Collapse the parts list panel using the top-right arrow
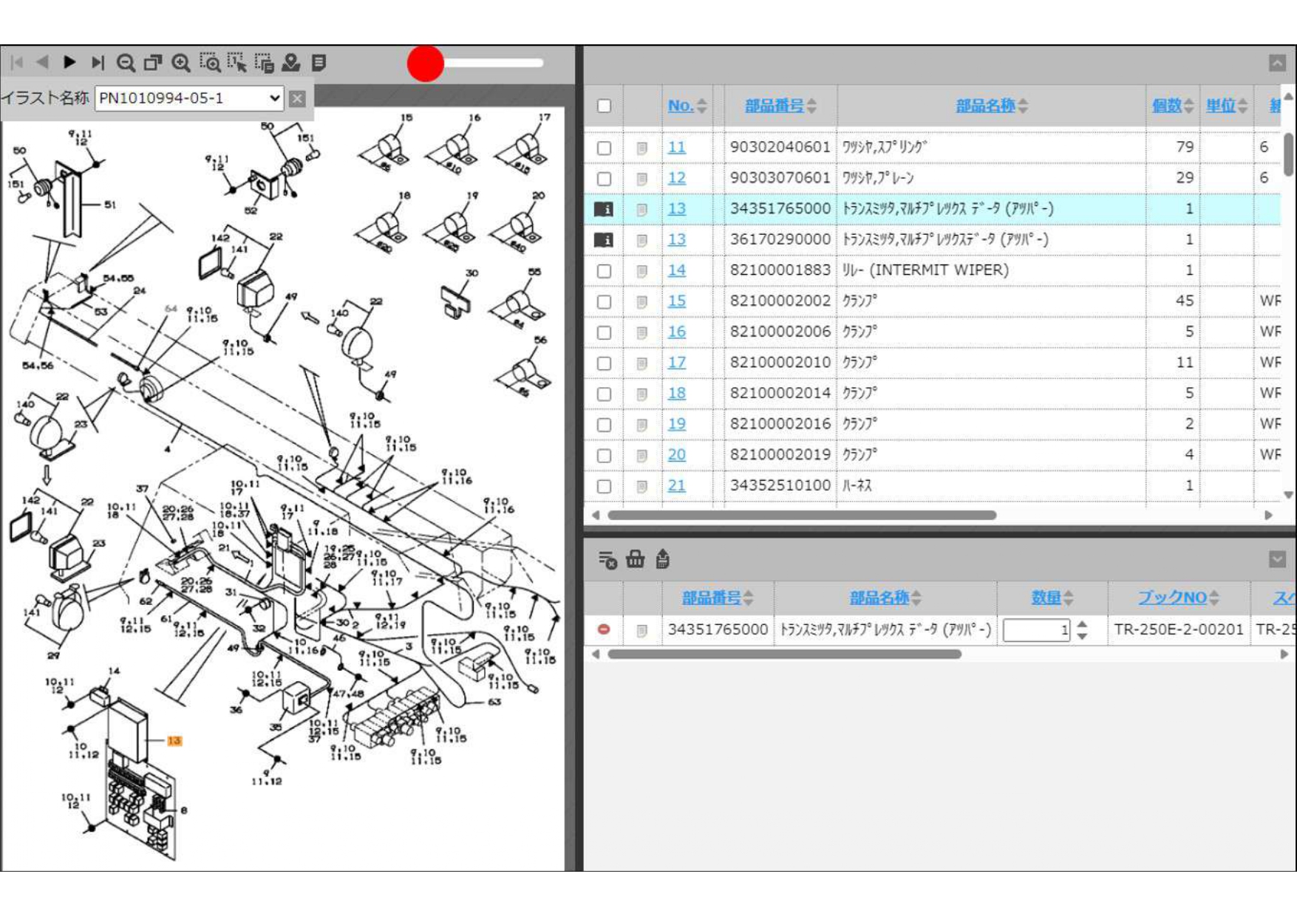 click(1277, 63)
